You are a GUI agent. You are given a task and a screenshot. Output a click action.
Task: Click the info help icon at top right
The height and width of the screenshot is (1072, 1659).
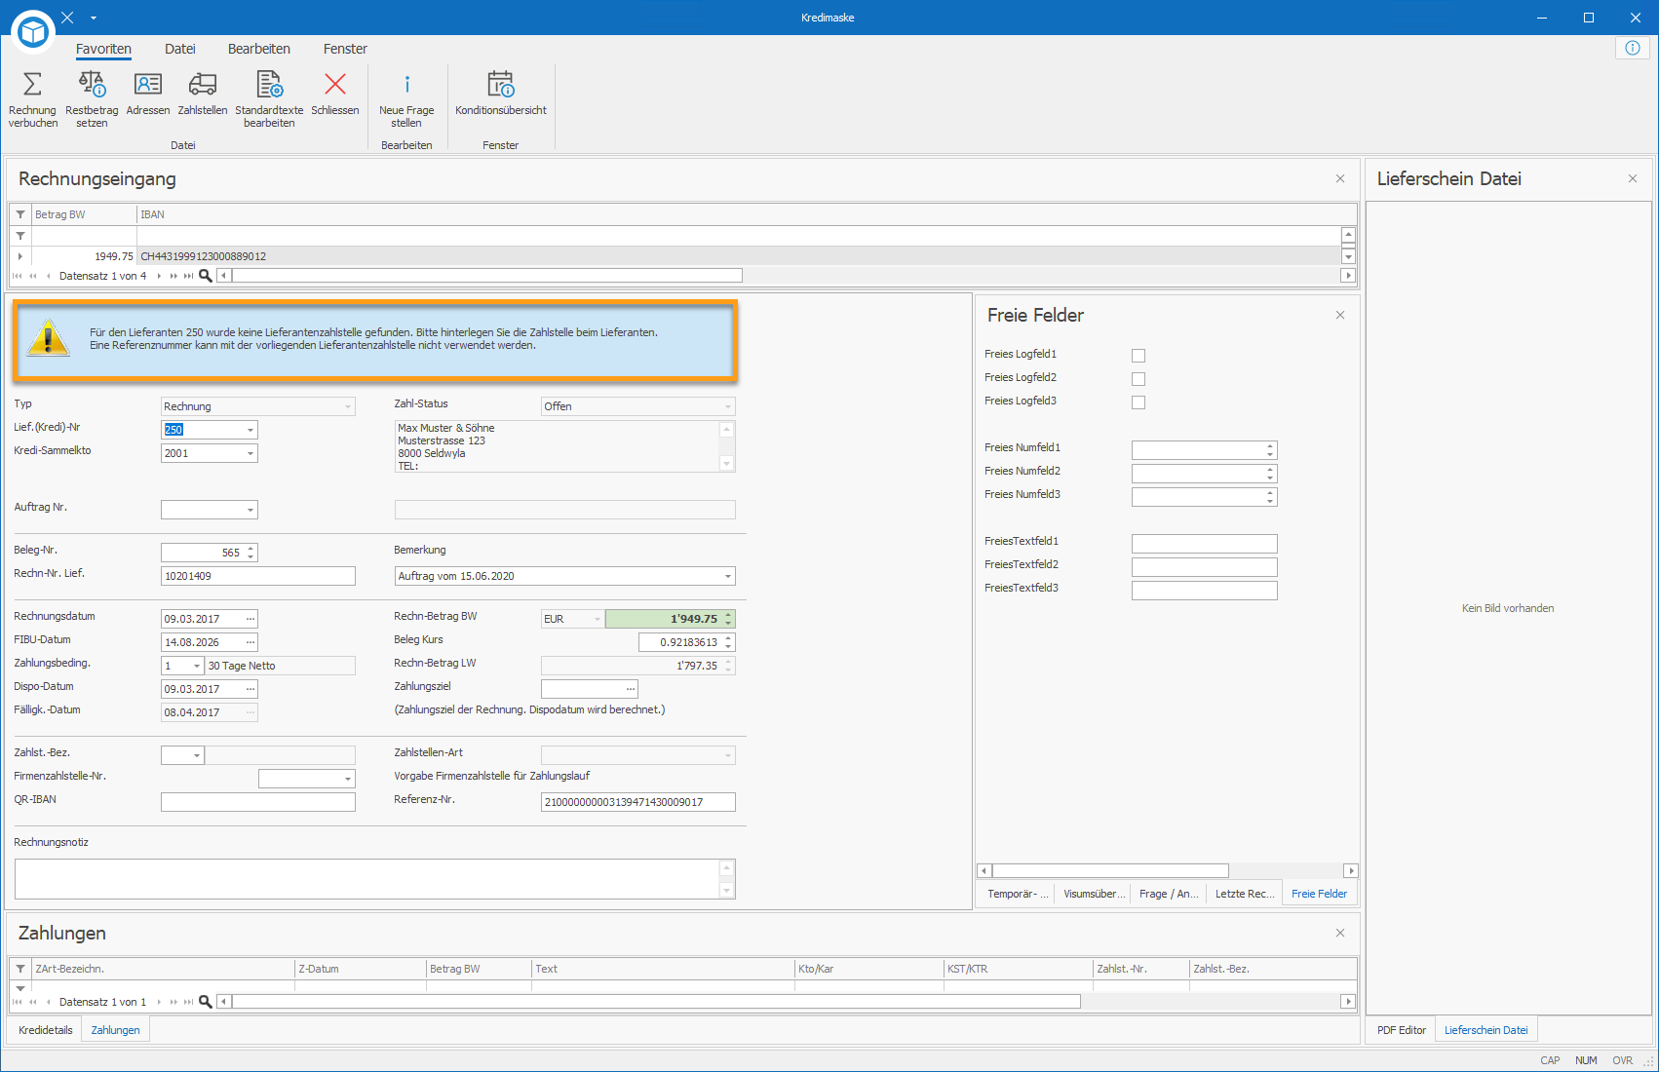1633,48
